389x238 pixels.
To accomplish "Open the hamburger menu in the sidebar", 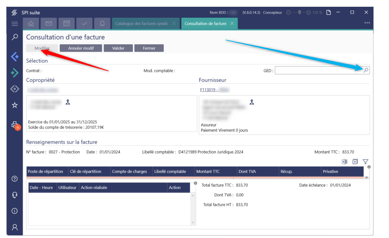I will click(15, 24).
